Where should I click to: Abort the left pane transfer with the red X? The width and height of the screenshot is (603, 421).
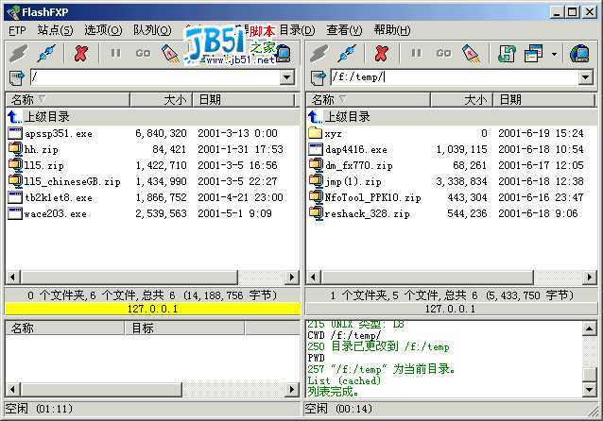(x=80, y=54)
